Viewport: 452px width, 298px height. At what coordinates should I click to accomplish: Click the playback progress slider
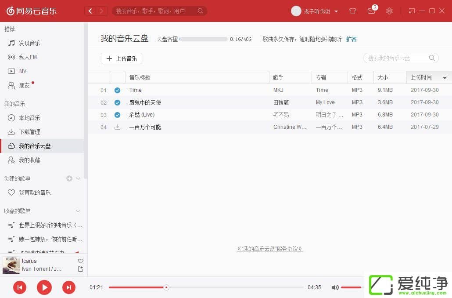pos(206,287)
